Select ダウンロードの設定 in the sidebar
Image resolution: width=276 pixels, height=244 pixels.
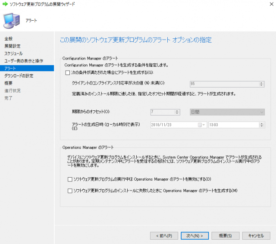point(19,76)
